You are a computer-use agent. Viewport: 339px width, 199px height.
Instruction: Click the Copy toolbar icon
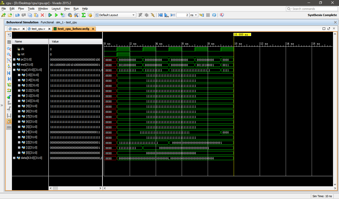click(30, 15)
